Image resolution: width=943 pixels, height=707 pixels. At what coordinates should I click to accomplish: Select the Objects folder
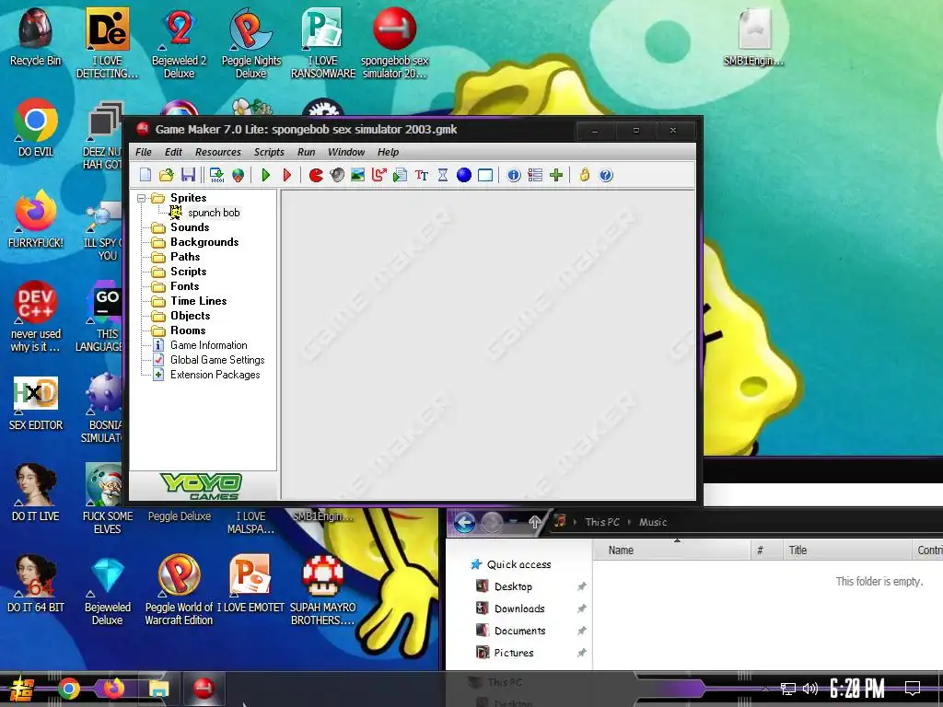[x=190, y=316]
